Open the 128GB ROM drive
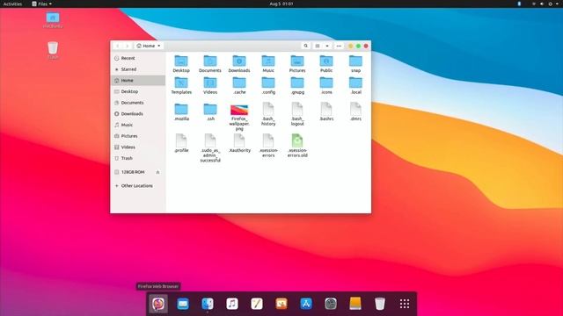This screenshot has height=316, width=563. coord(133,172)
